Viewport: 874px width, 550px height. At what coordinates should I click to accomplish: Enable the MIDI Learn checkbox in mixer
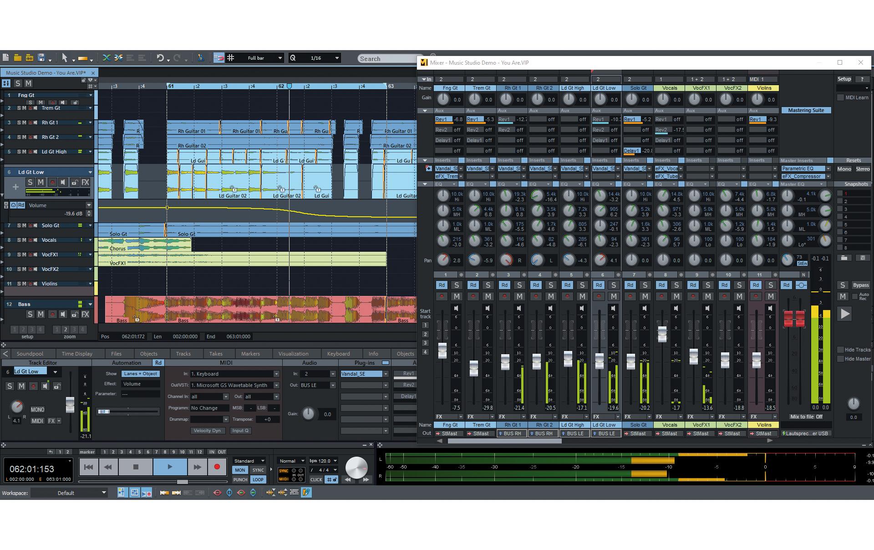[840, 97]
